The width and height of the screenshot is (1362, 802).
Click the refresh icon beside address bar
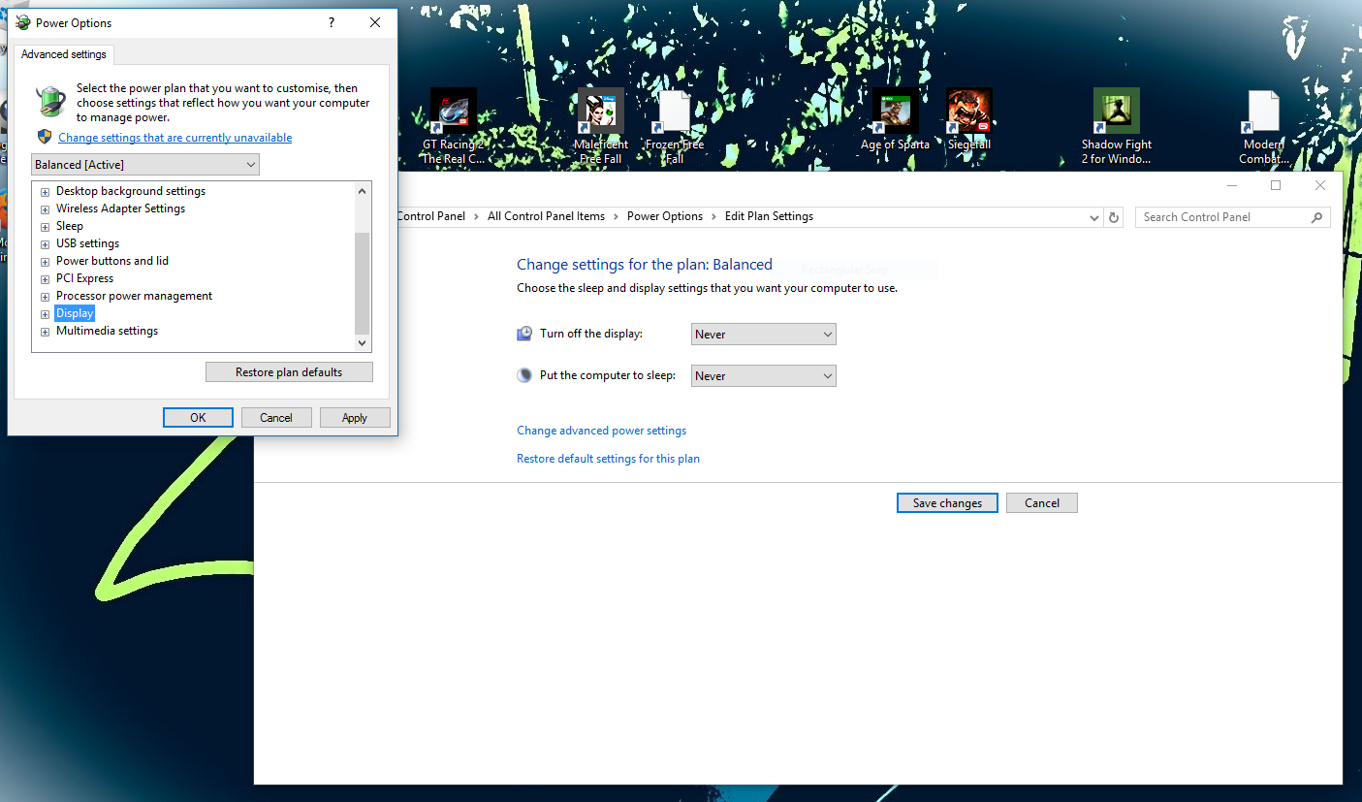[1114, 217]
